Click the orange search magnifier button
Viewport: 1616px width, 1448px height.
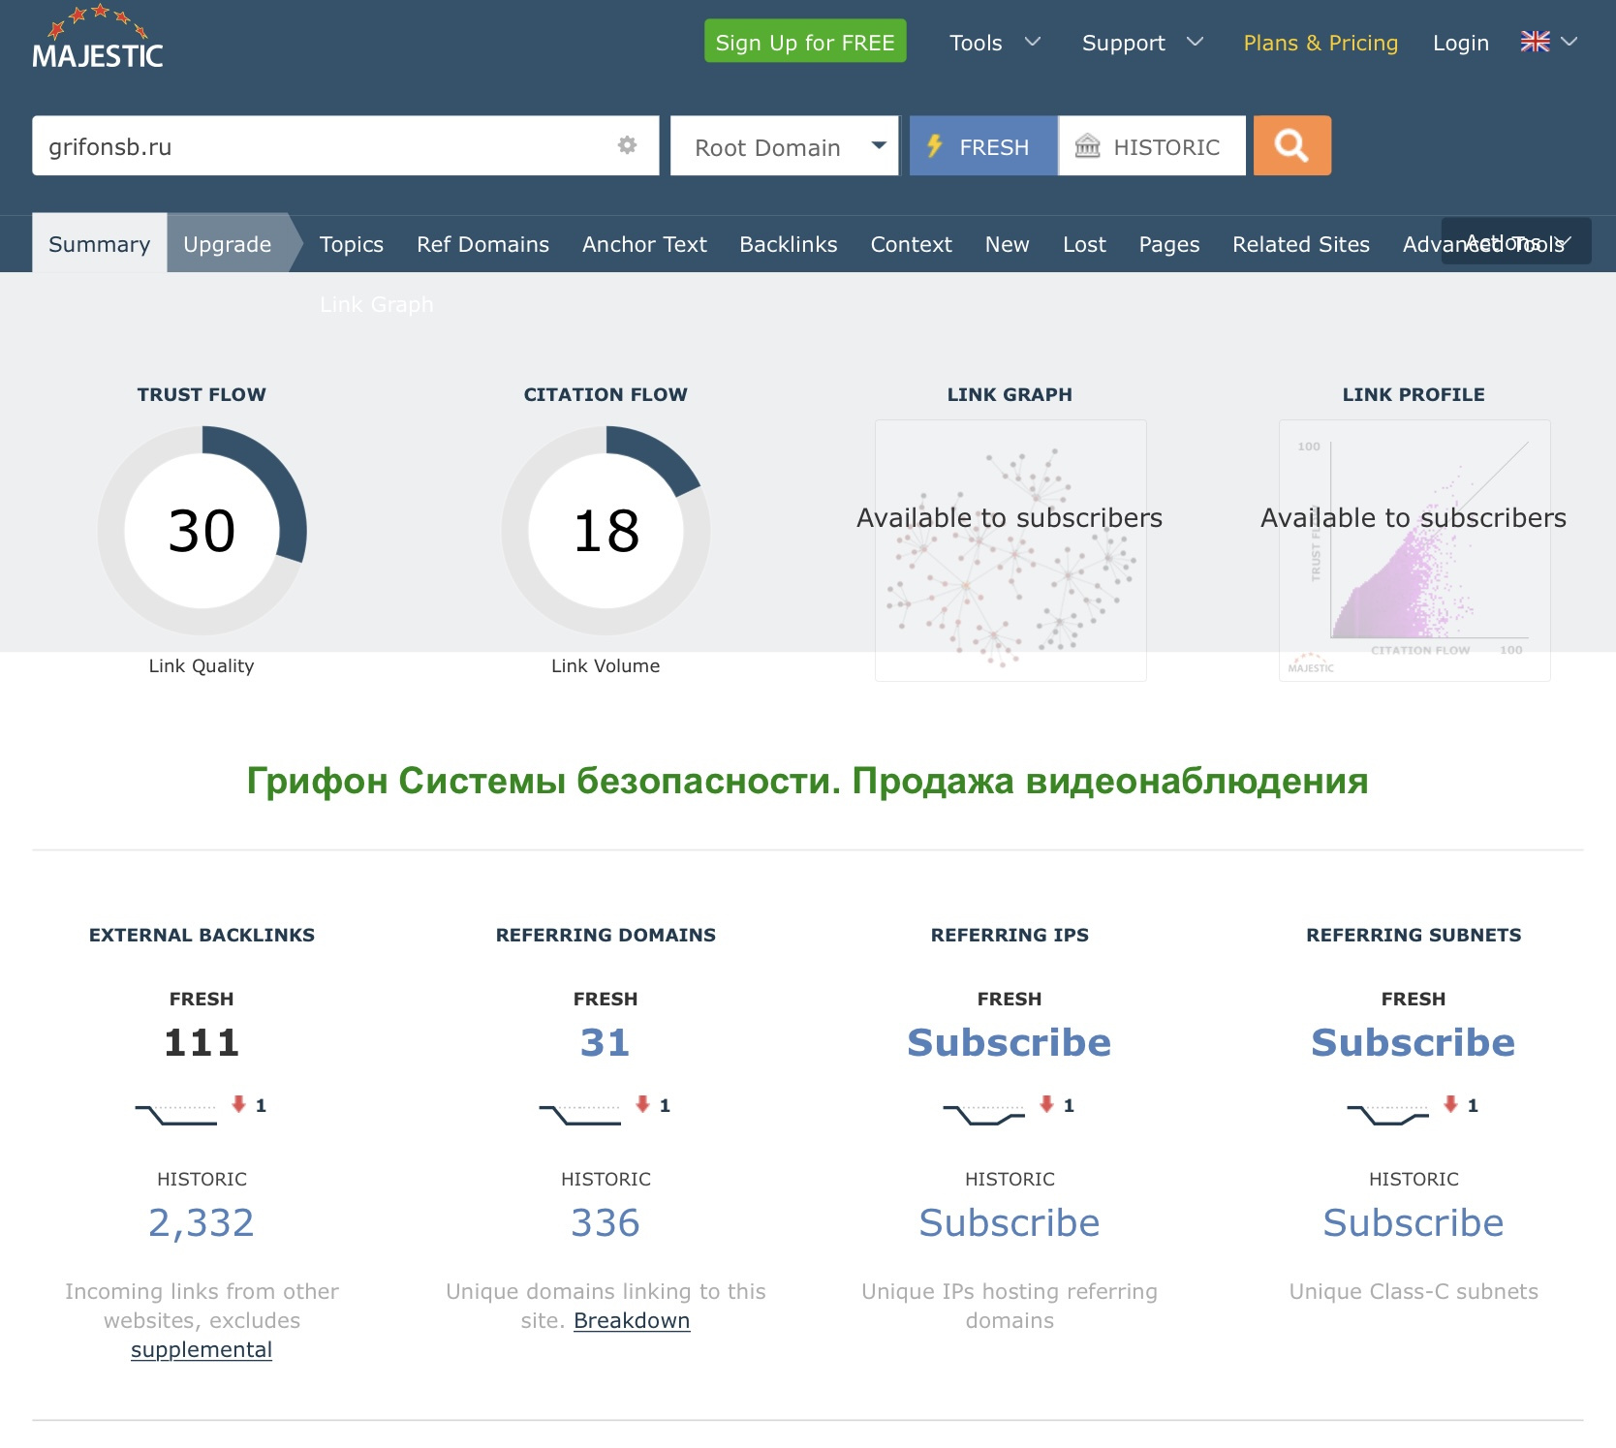click(x=1291, y=145)
